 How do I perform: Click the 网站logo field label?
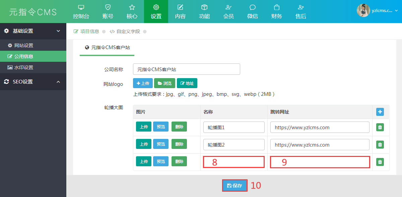(113, 84)
